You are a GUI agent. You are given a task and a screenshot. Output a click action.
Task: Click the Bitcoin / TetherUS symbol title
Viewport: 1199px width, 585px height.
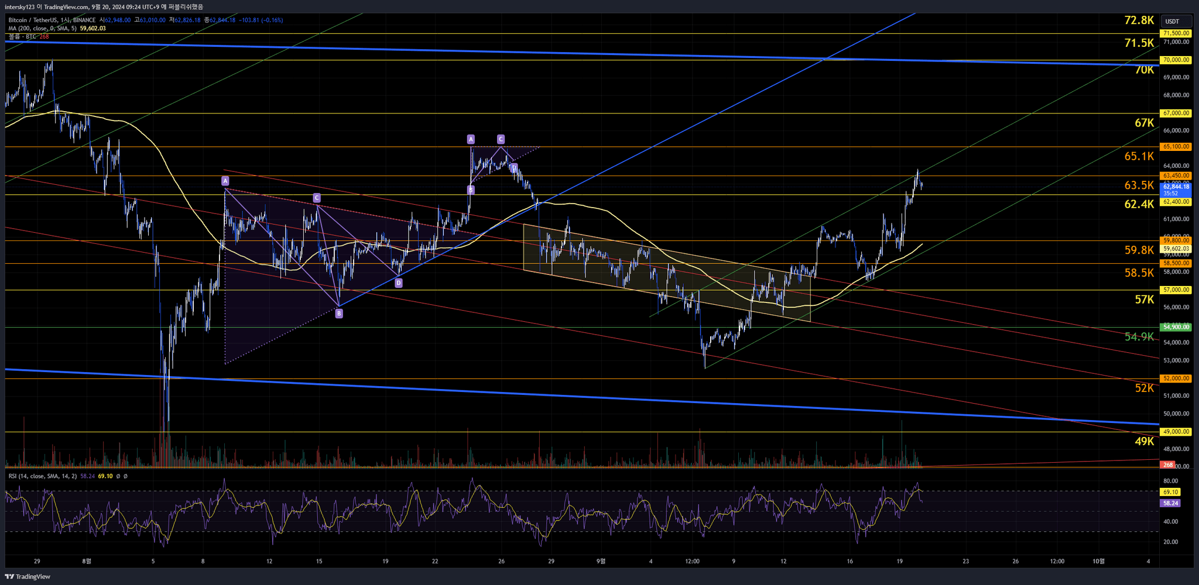pyautogui.click(x=35, y=20)
